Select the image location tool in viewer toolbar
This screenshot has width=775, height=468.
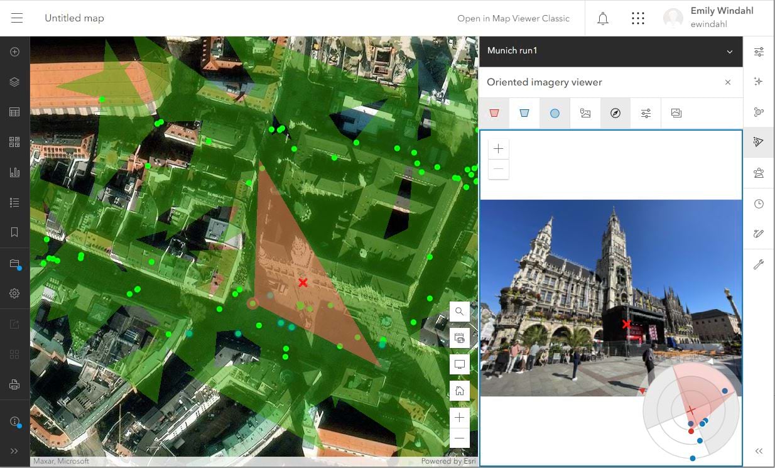coord(585,113)
